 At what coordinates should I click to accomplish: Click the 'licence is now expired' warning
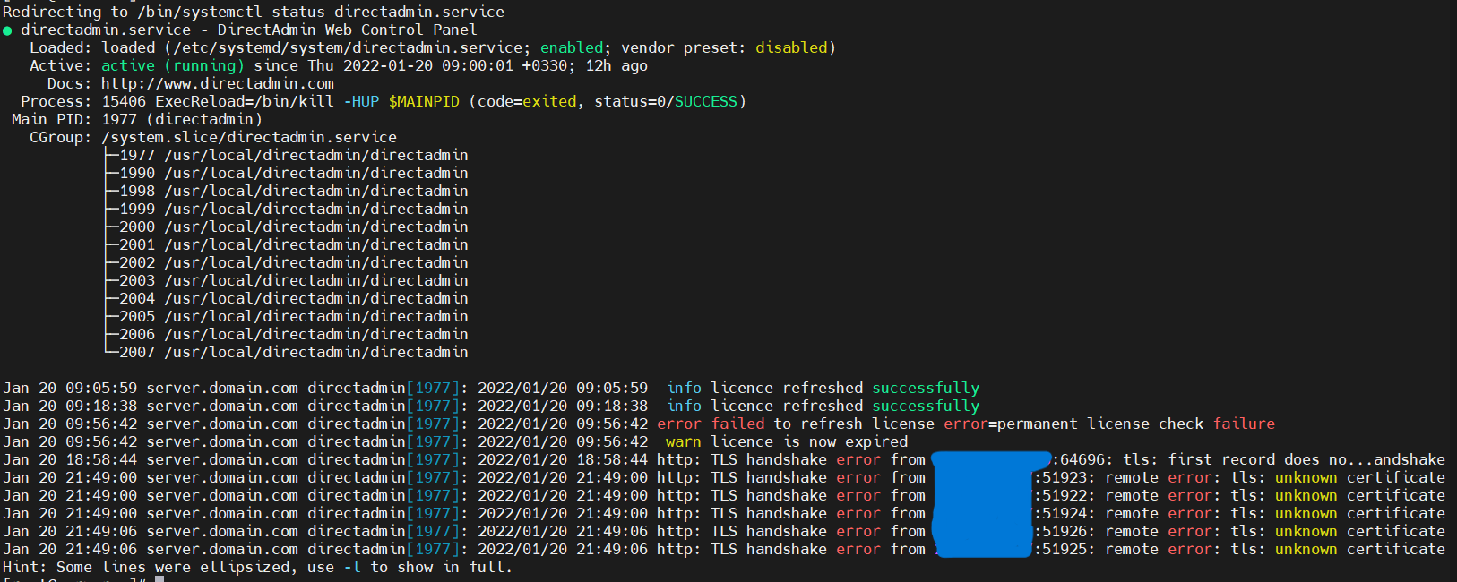click(x=809, y=441)
